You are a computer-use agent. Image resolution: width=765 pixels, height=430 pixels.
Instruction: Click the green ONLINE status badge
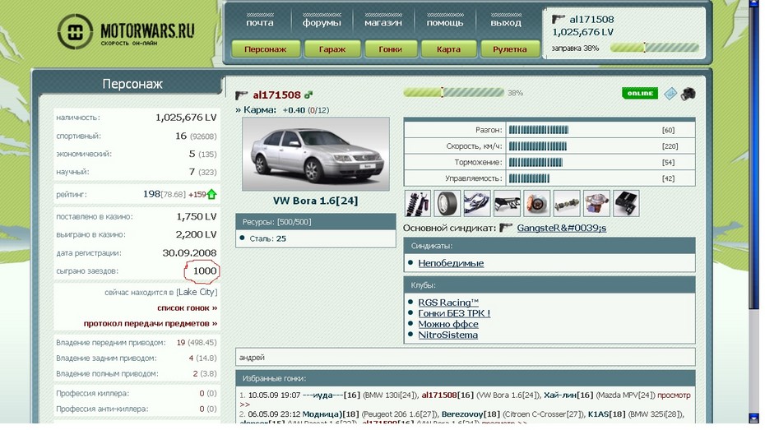[640, 93]
